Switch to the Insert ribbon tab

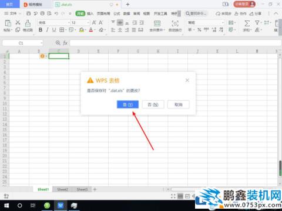(90, 13)
